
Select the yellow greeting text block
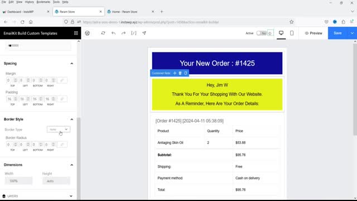coord(217,94)
